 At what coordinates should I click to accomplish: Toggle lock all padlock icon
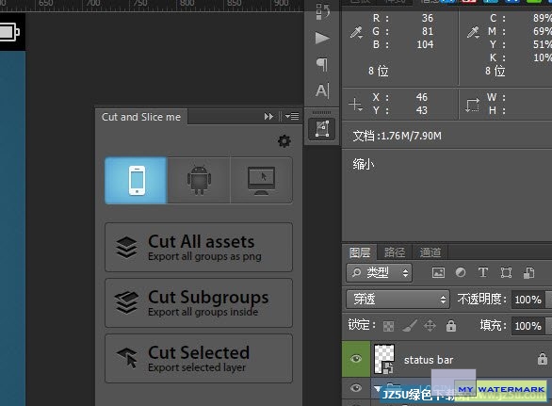pos(451,326)
